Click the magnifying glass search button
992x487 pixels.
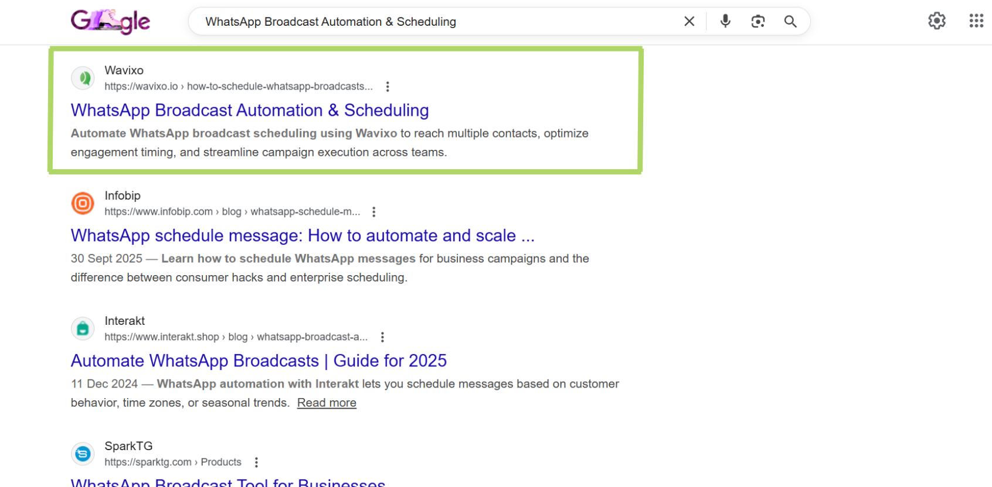coord(790,22)
